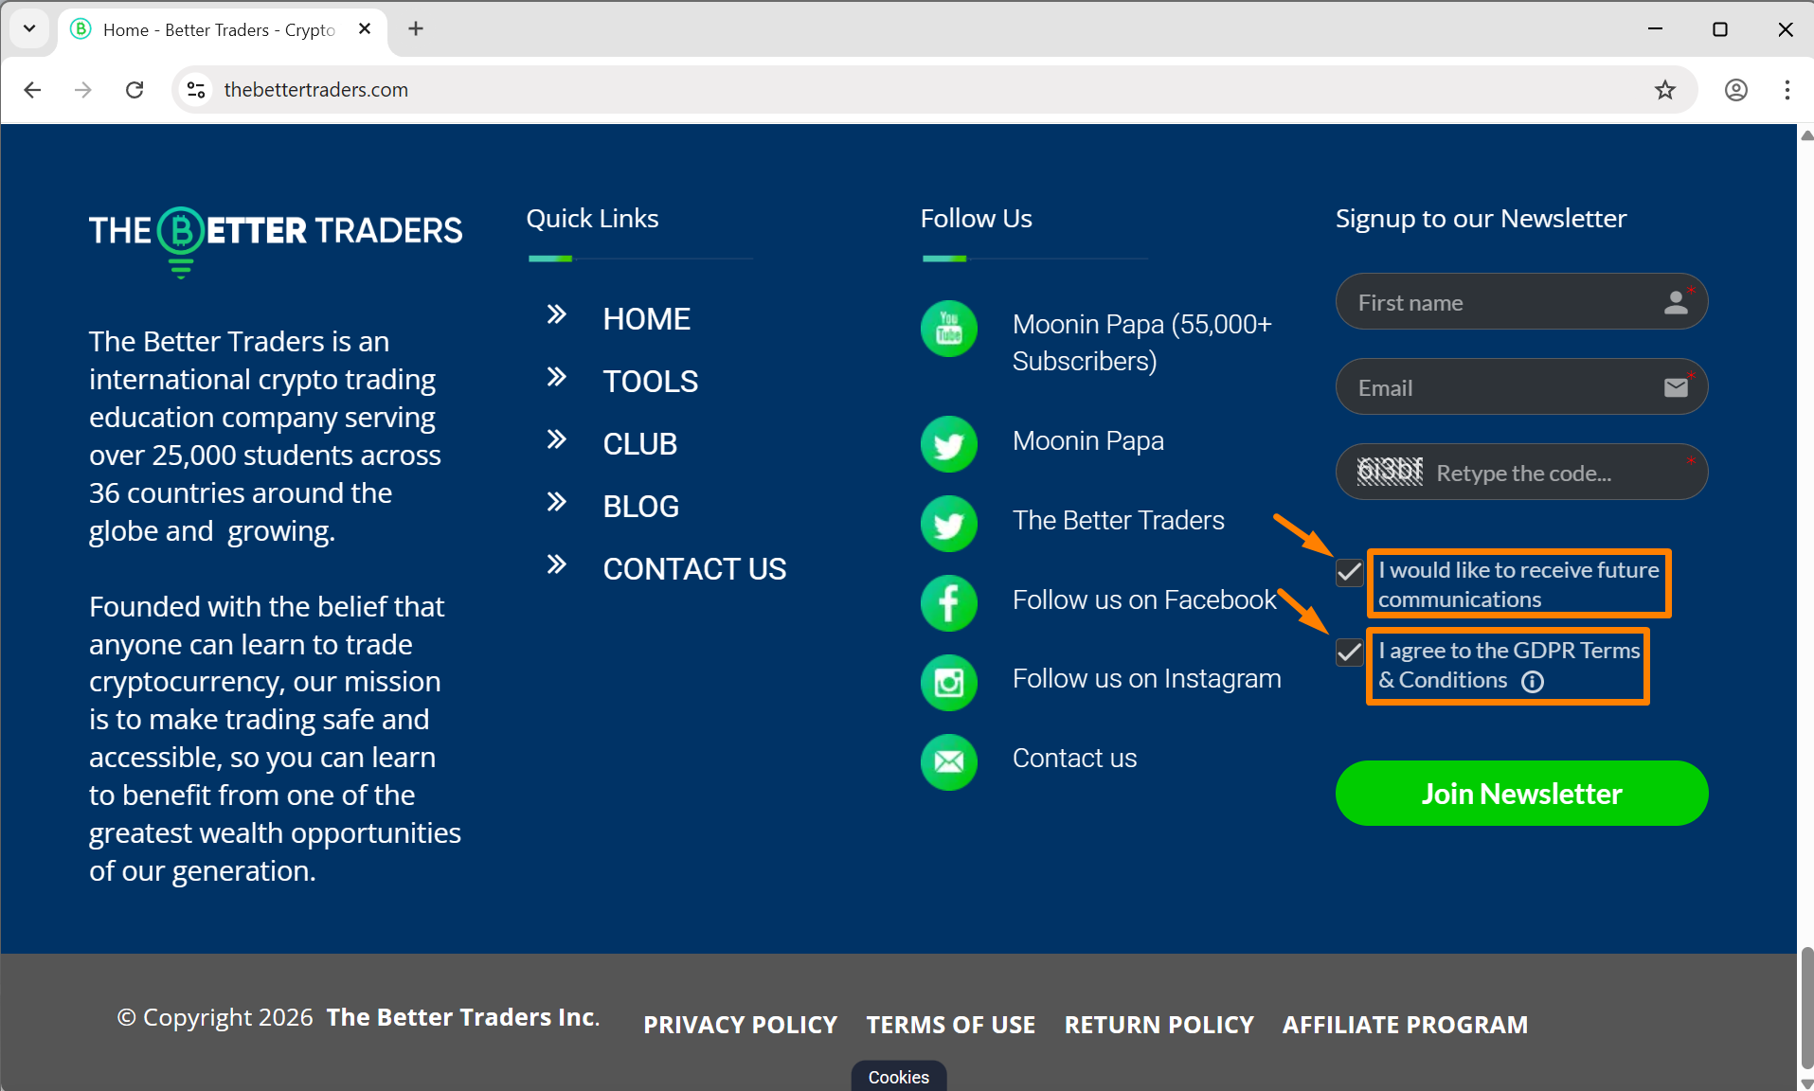This screenshot has height=1091, width=1814.
Task: Bookmark this page with the star icon
Action: (1664, 89)
